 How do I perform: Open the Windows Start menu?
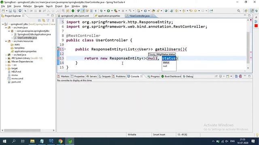click(4, 141)
